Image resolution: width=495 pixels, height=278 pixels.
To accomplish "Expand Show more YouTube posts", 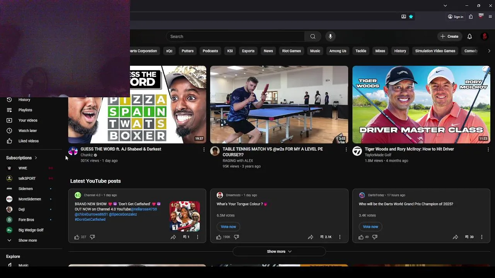I will 279,251.
